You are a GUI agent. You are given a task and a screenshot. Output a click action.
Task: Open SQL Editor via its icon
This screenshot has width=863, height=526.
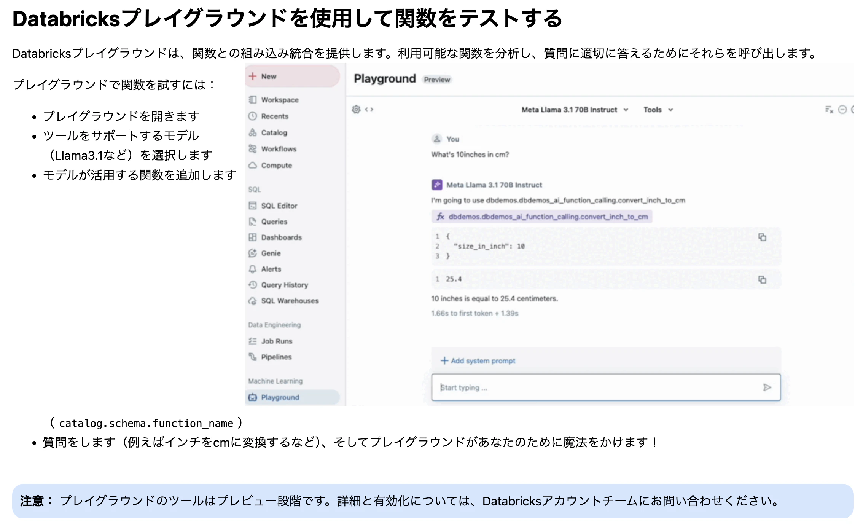coord(252,206)
